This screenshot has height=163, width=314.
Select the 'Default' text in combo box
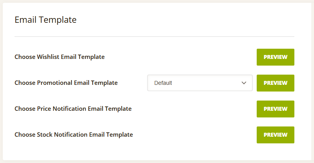point(163,83)
